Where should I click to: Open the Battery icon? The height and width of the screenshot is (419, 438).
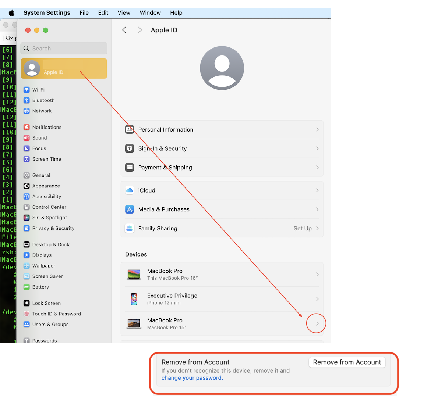(x=27, y=287)
